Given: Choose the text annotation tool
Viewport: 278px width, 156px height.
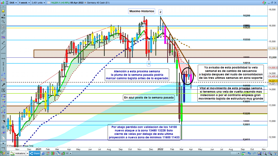Looking at the screenshot, I should (x=3, y=90).
